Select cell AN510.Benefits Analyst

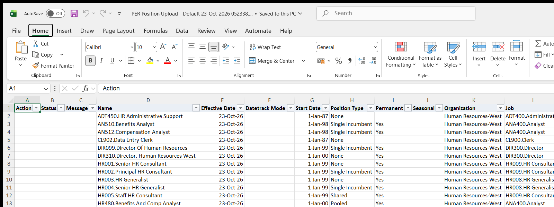click(148, 124)
